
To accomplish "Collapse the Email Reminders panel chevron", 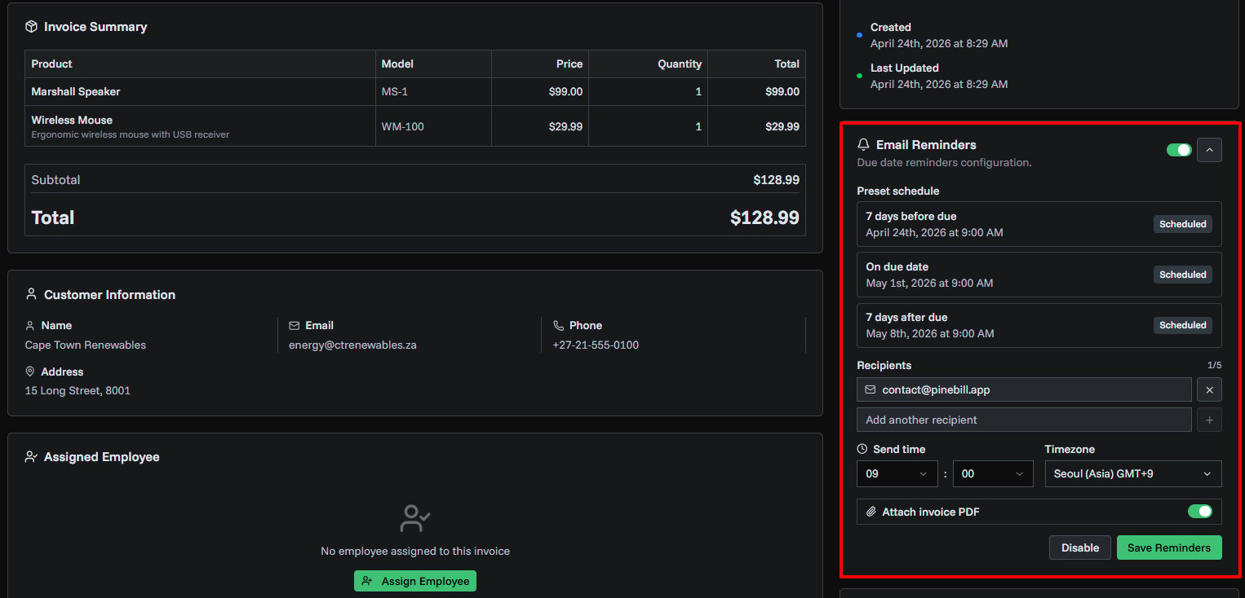I will pyautogui.click(x=1209, y=150).
